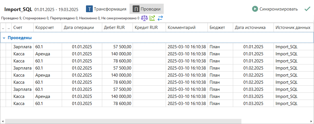Open the Проводки tab
This screenshot has width=314, height=124.
pyautogui.click(x=150, y=9)
